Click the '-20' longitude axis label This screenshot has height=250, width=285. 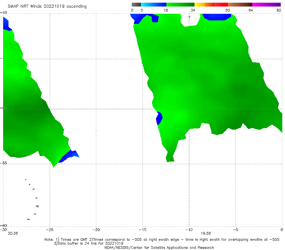(96, 230)
